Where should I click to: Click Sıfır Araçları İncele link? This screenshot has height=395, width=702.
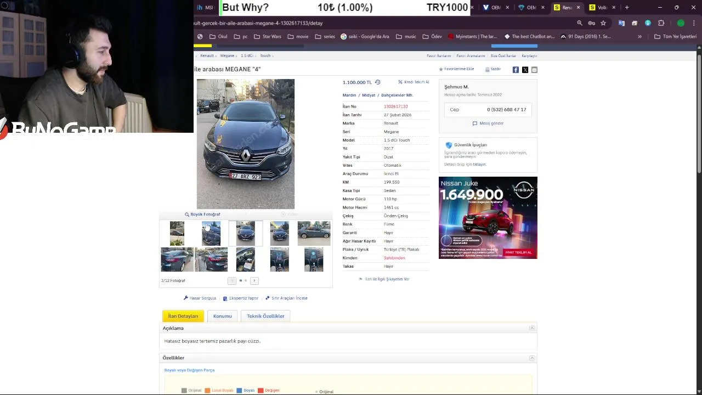[x=286, y=298]
